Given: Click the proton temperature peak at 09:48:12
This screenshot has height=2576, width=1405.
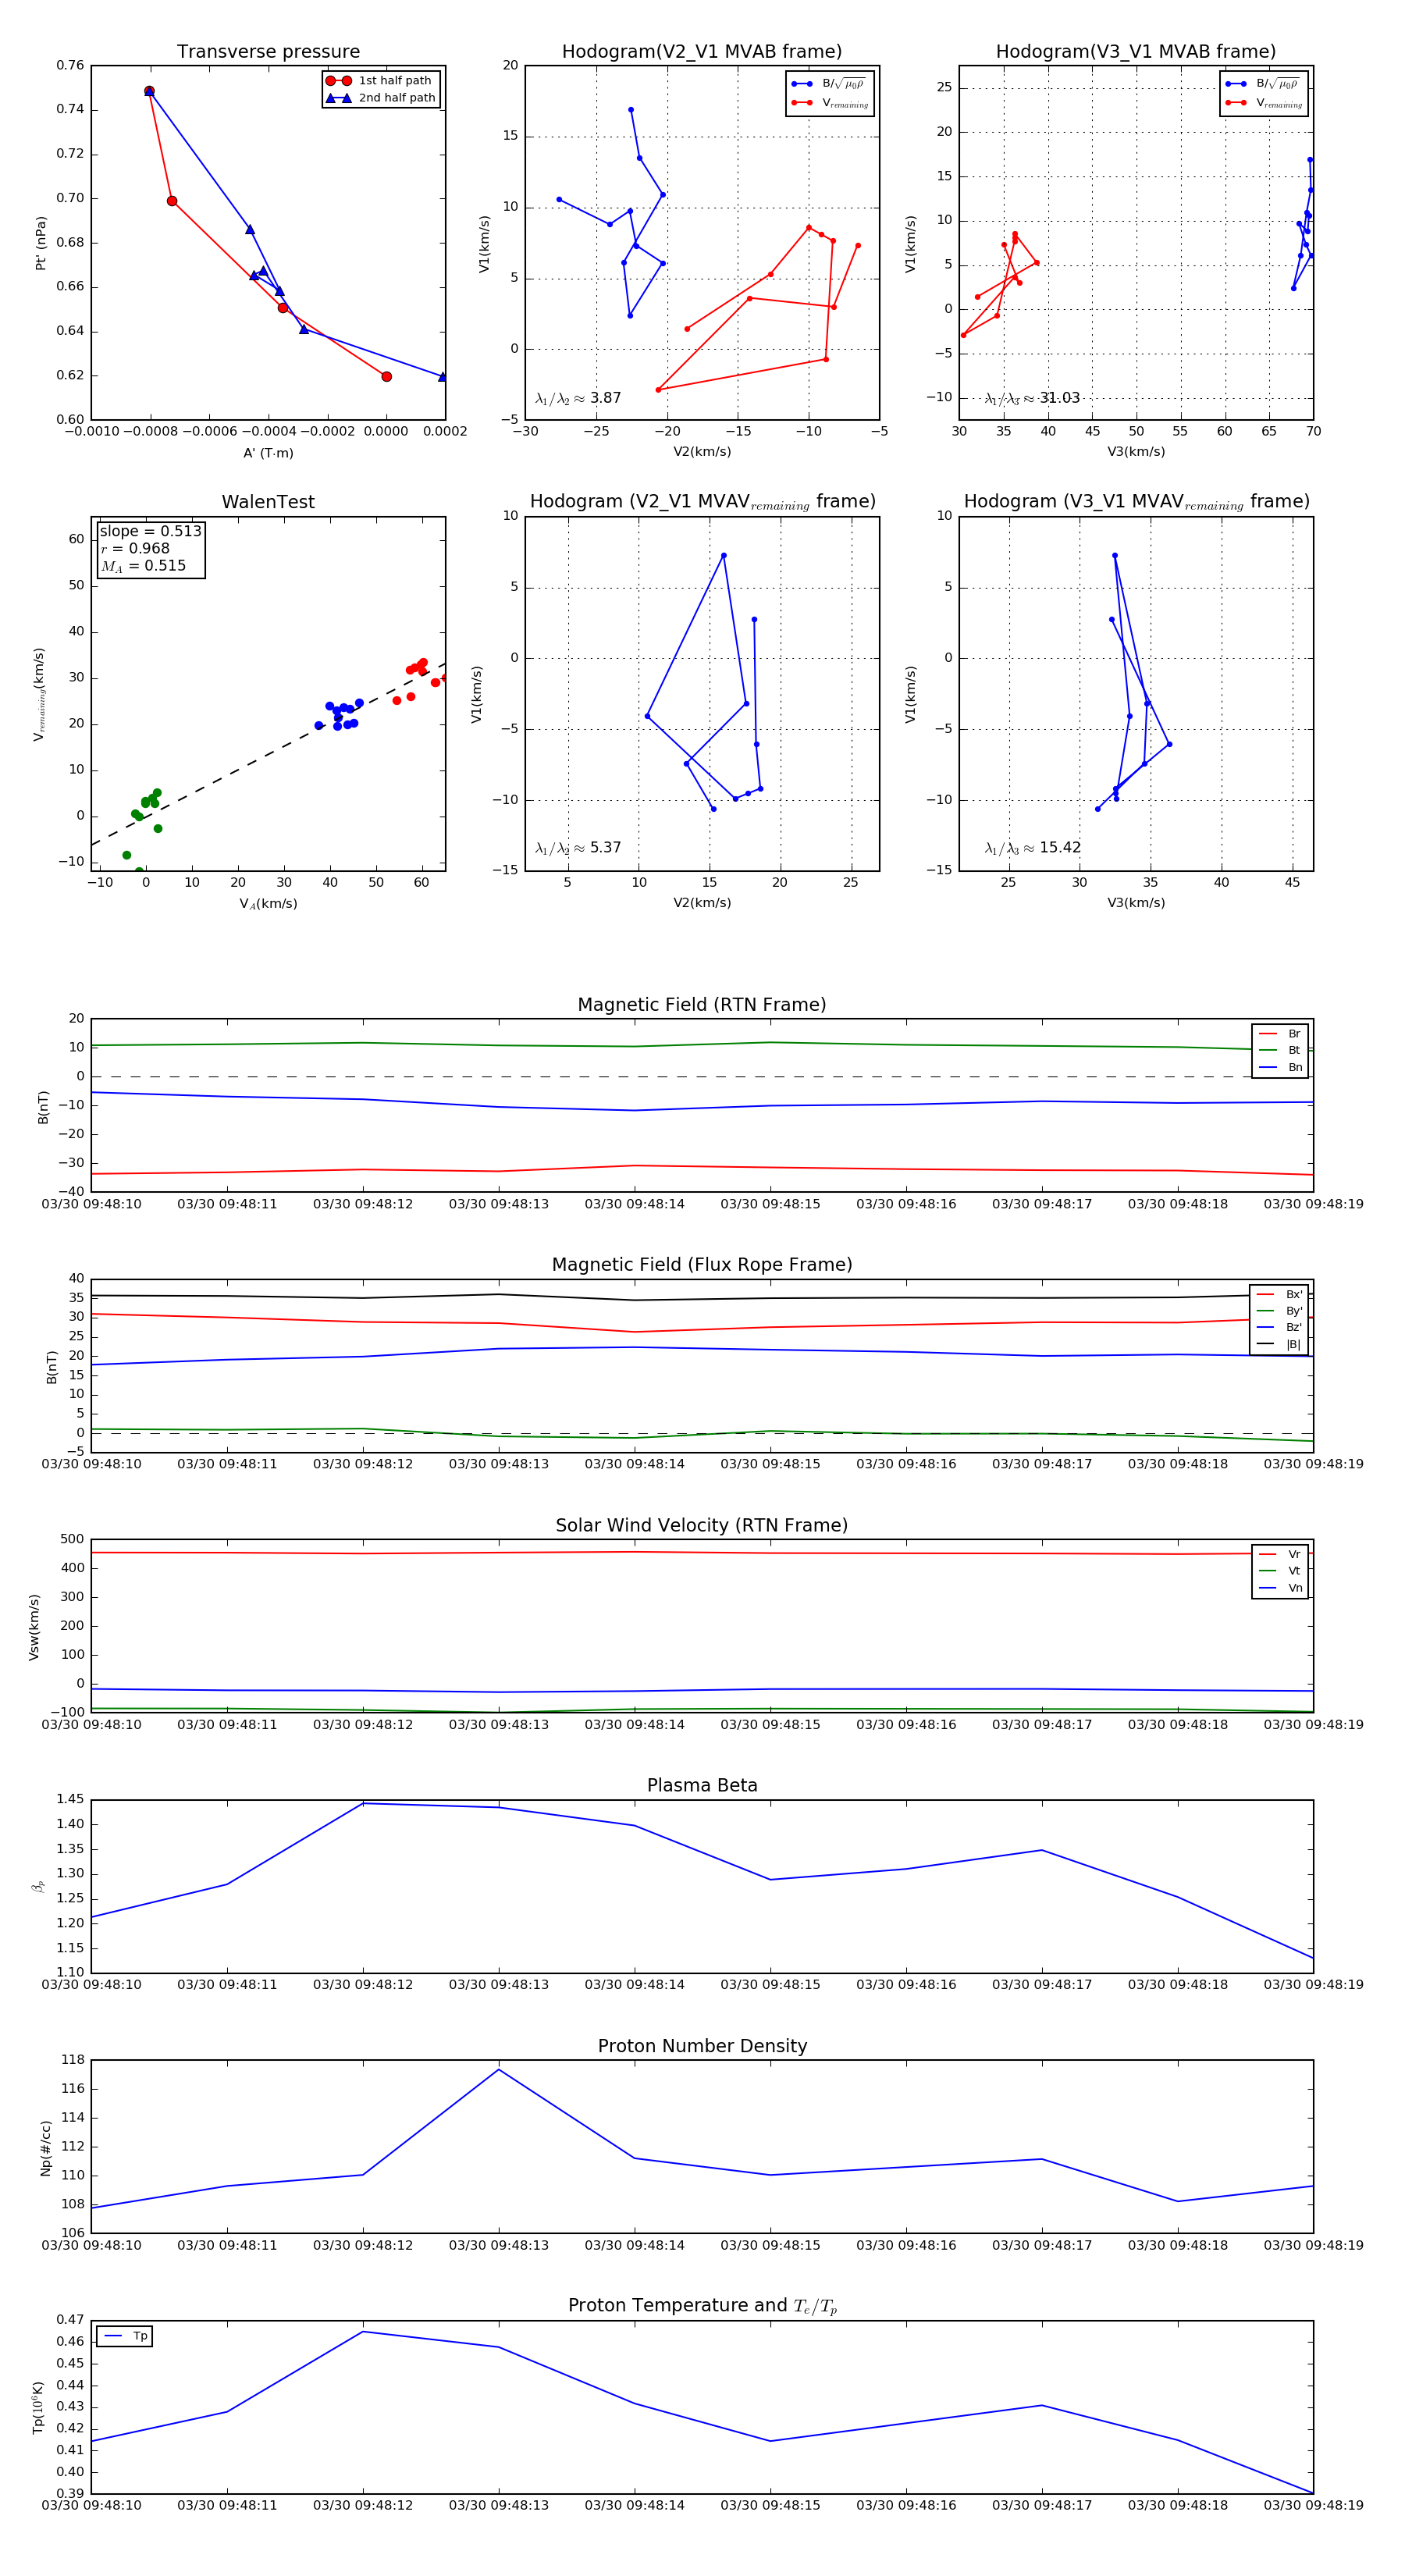Looking at the screenshot, I should [363, 2332].
